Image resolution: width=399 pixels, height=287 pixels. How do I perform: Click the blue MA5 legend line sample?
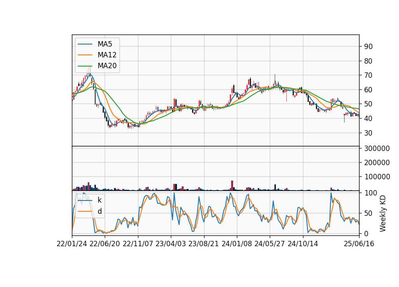pyautogui.click(x=85, y=44)
